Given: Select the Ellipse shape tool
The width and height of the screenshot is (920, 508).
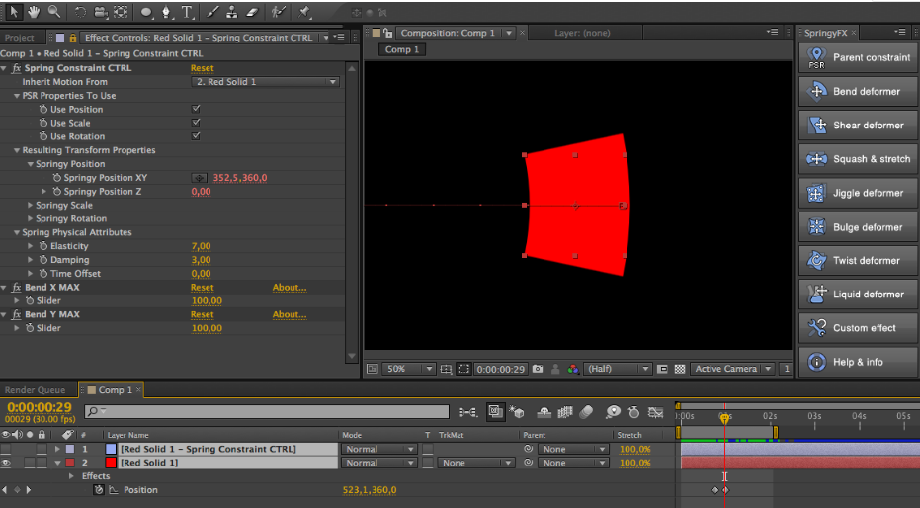Looking at the screenshot, I should (x=146, y=12).
